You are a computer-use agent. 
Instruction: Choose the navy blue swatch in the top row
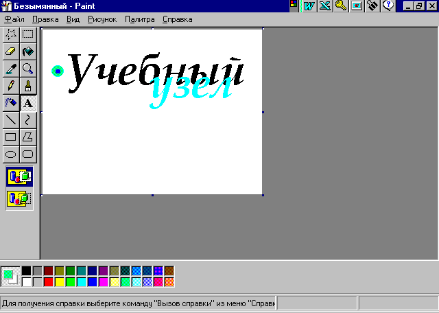coord(93,271)
